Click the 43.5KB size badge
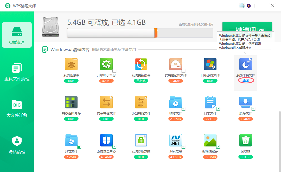This screenshot has width=281, height=172. (175, 157)
